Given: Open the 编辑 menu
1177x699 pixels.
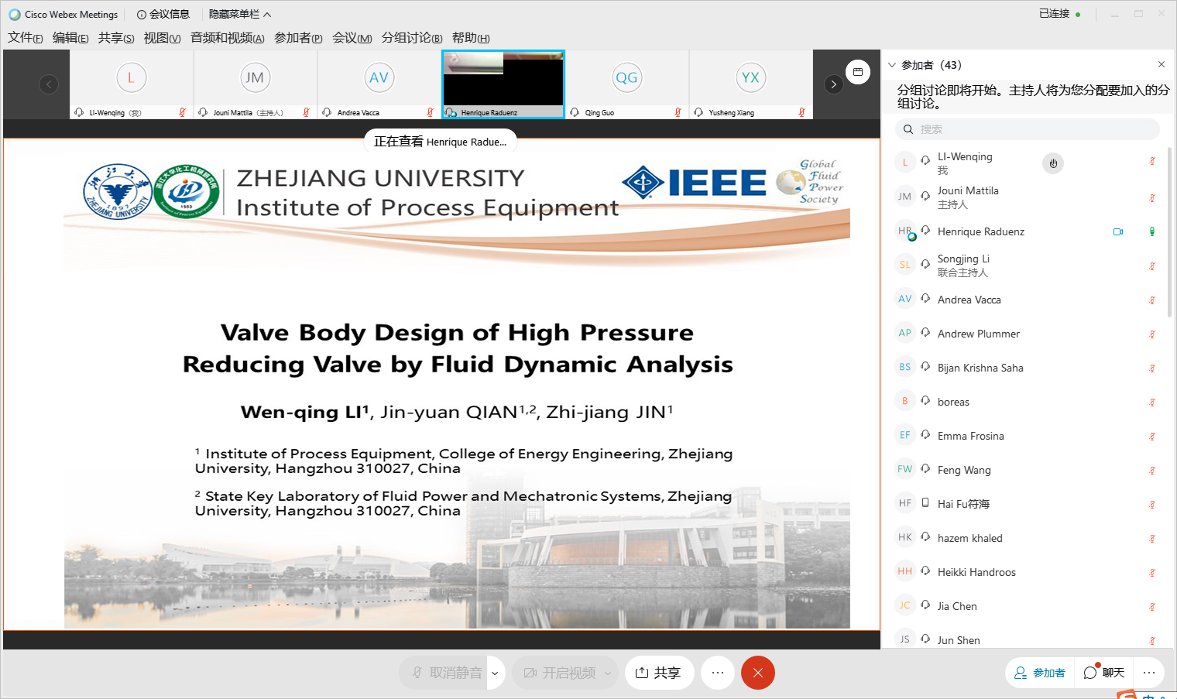Looking at the screenshot, I should [70, 37].
